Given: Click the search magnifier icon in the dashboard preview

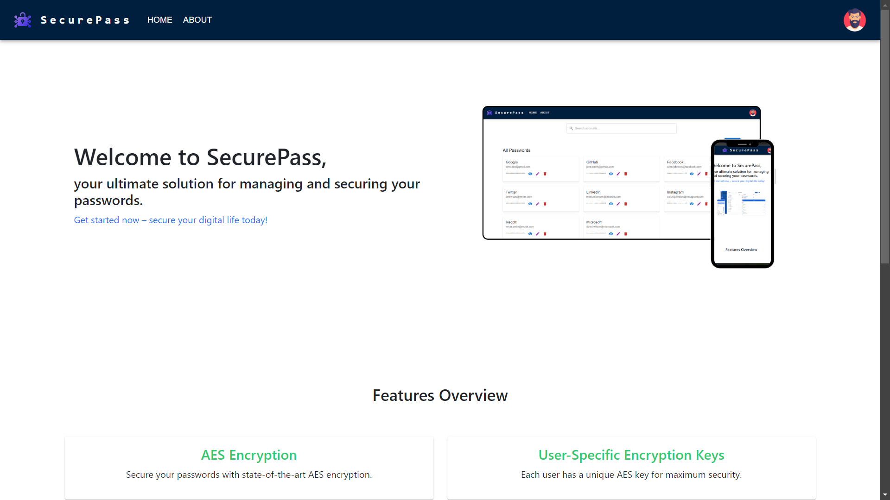Looking at the screenshot, I should [571, 128].
